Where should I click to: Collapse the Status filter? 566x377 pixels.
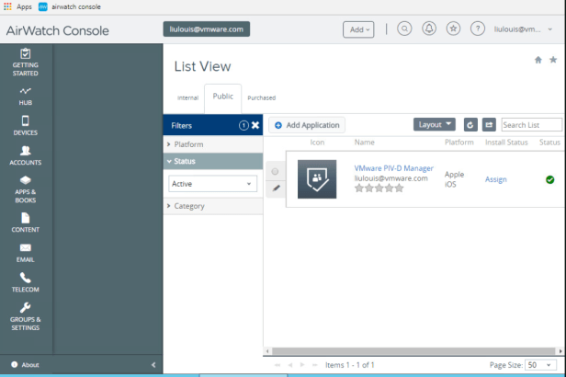coord(213,161)
